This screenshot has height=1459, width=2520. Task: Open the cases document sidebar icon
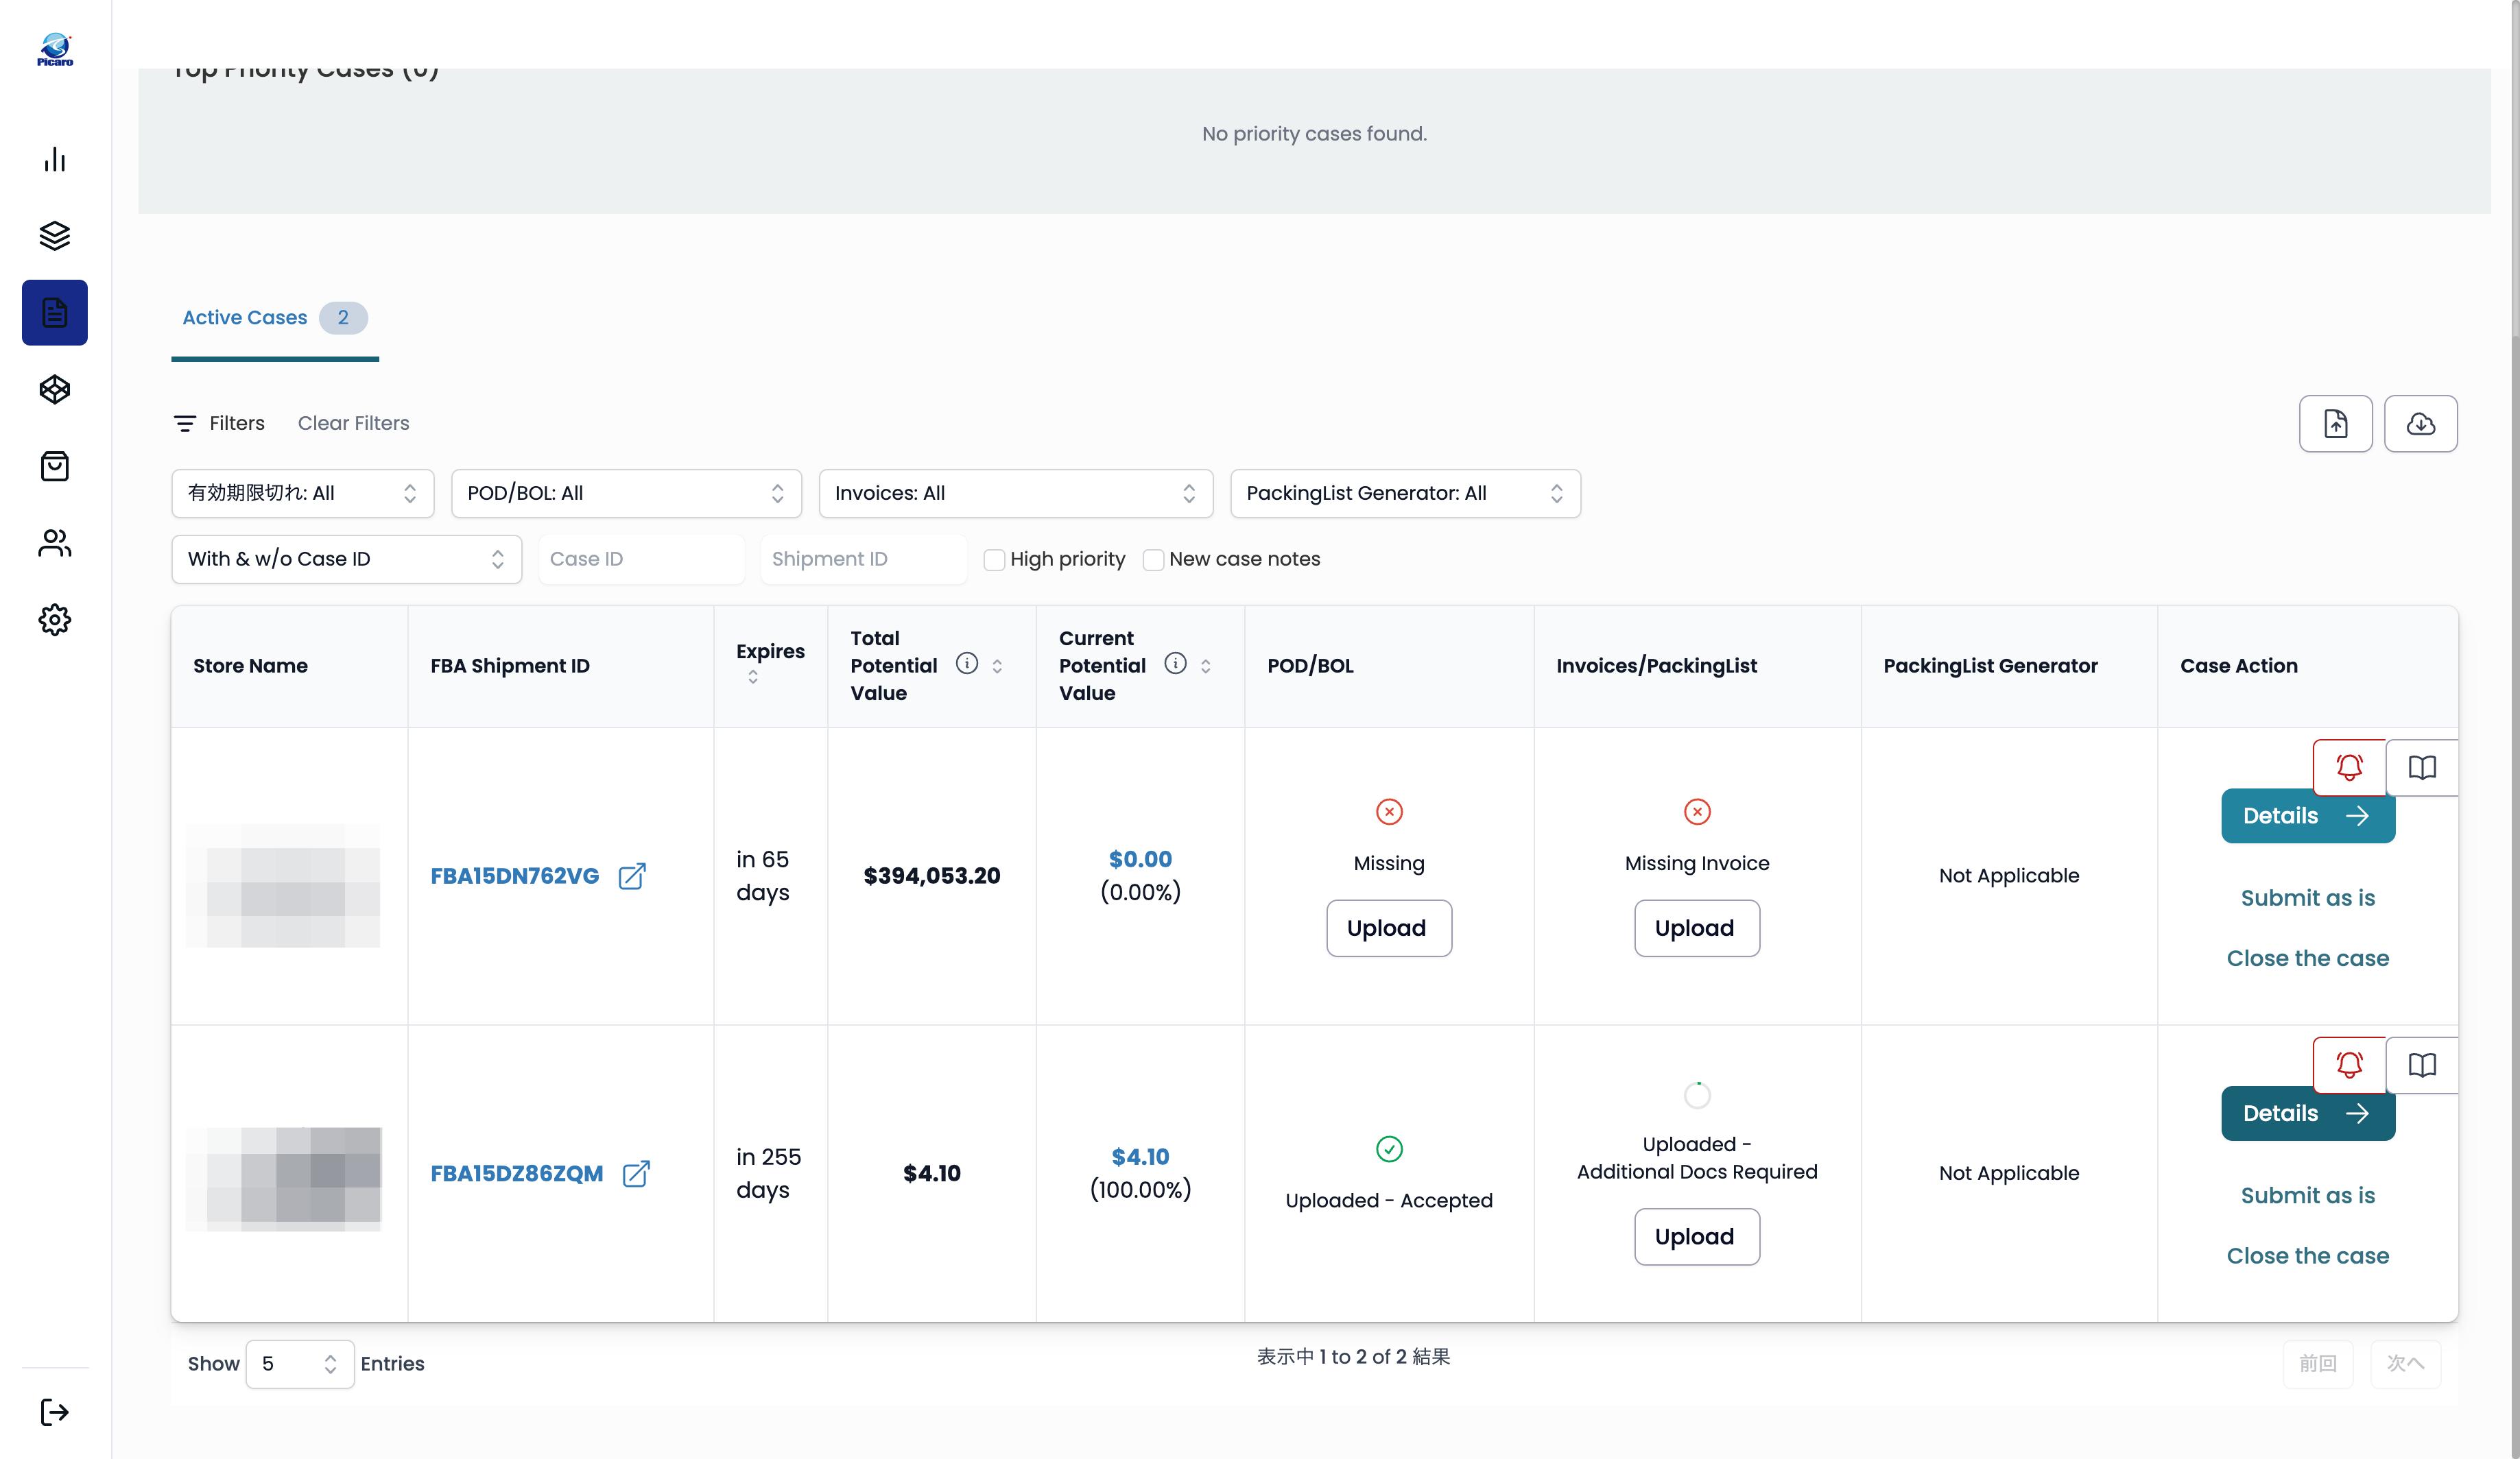click(55, 313)
